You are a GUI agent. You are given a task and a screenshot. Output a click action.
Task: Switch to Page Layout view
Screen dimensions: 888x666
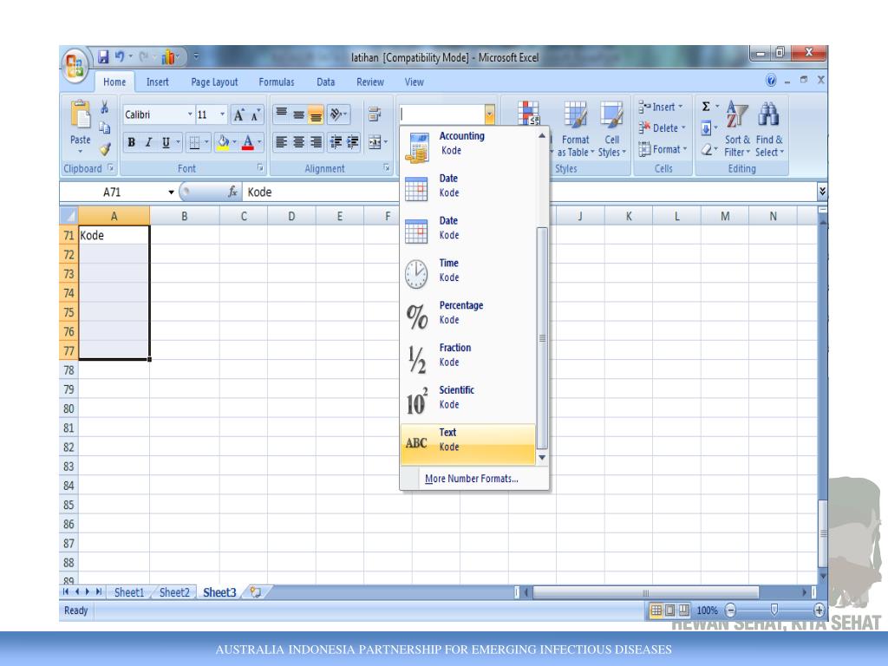point(670,610)
